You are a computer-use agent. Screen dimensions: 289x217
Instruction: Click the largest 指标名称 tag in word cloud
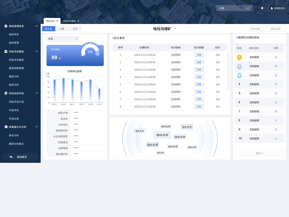(x=162, y=135)
